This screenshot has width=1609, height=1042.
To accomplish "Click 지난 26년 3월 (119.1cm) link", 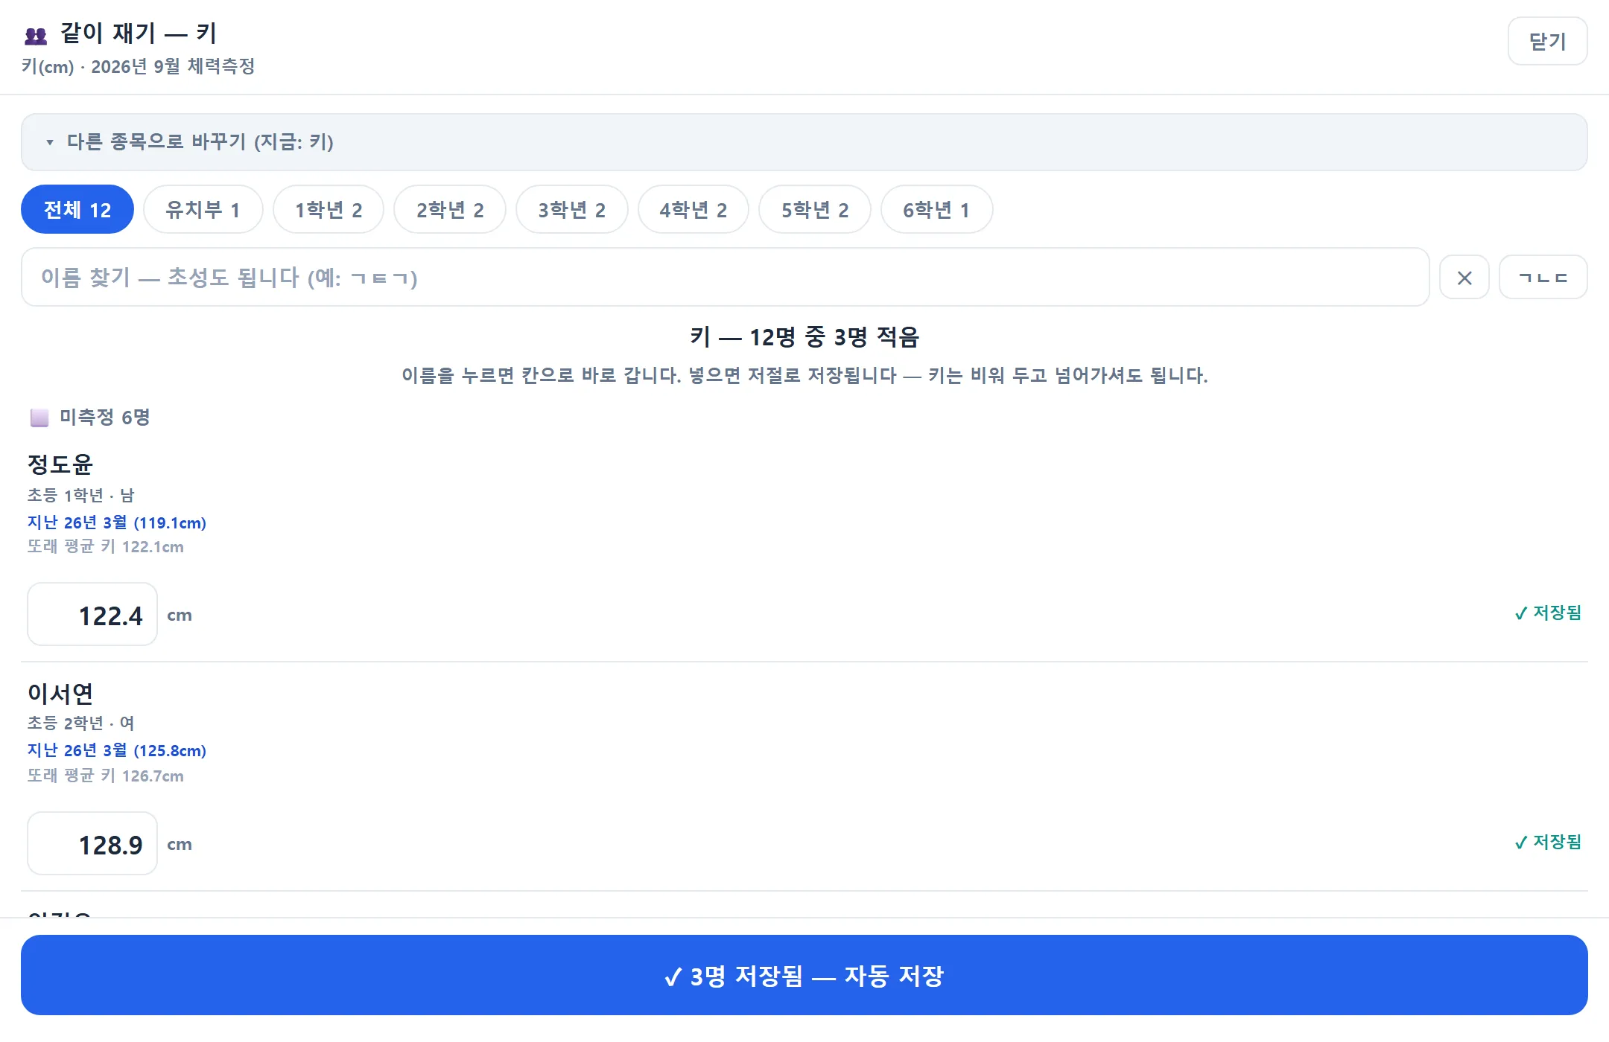I will click(117, 522).
